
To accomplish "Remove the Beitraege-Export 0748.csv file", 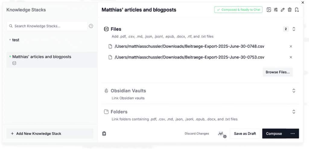I will (291, 46).
